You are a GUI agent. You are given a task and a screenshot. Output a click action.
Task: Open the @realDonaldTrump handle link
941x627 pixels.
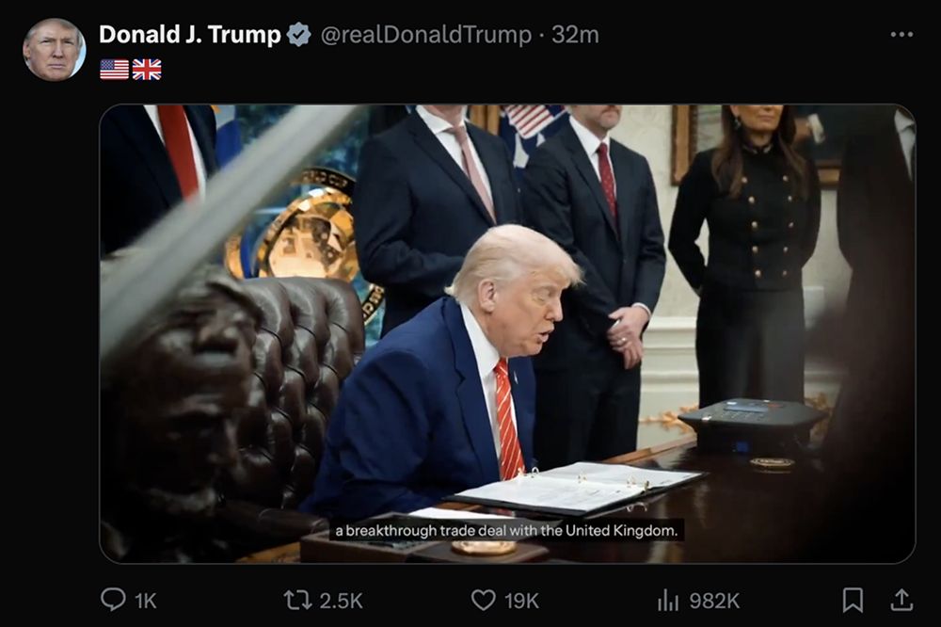point(426,35)
